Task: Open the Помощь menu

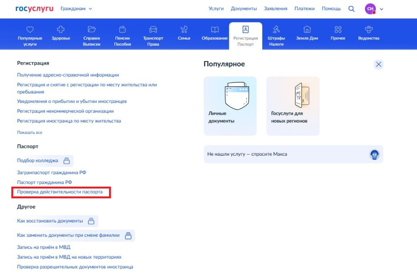Action: tap(331, 9)
